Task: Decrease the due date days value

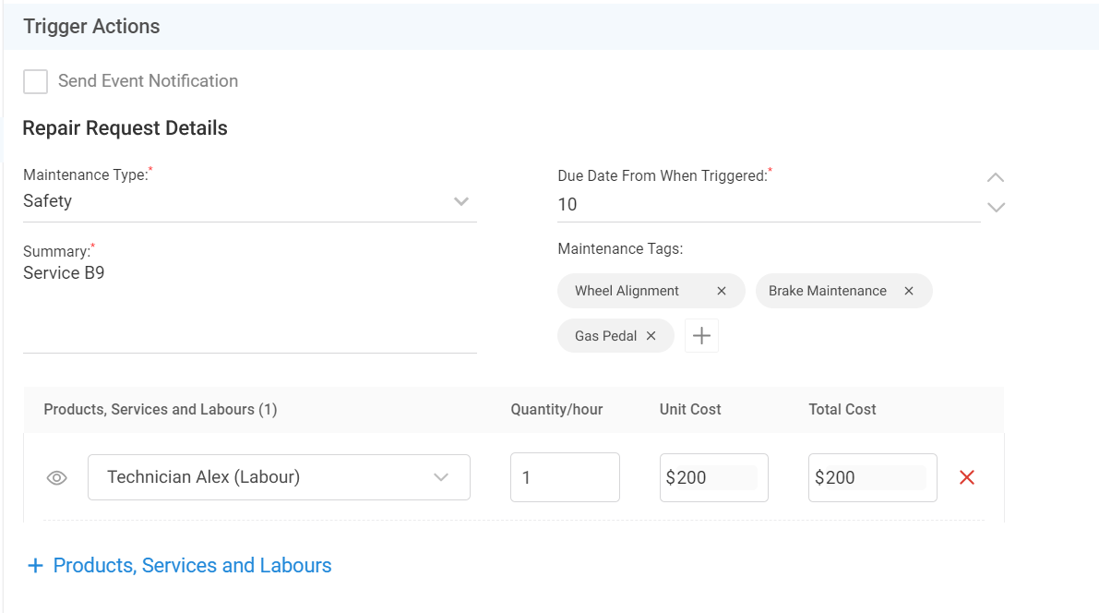Action: [996, 208]
